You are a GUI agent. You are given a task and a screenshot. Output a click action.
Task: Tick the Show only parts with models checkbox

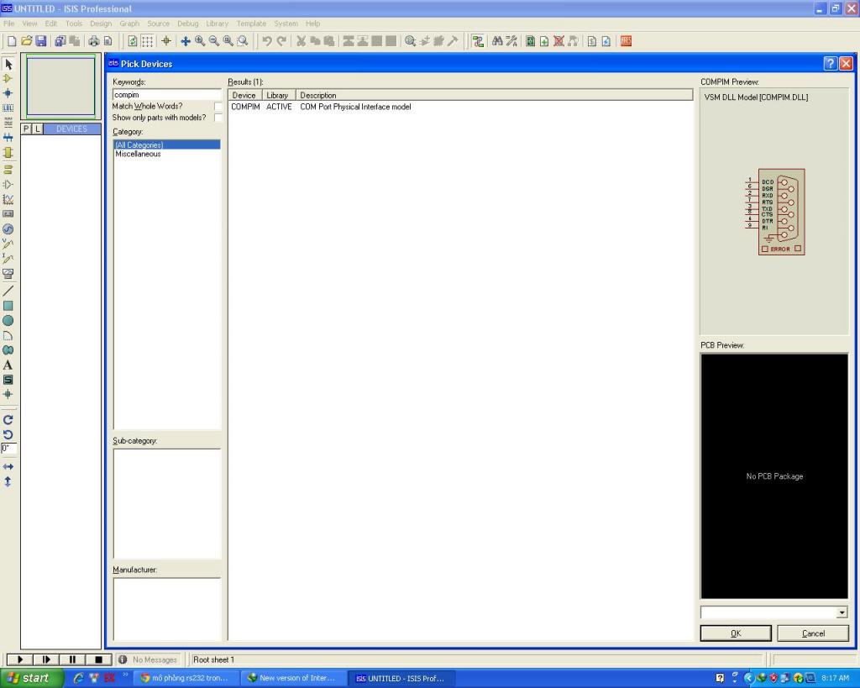point(218,118)
